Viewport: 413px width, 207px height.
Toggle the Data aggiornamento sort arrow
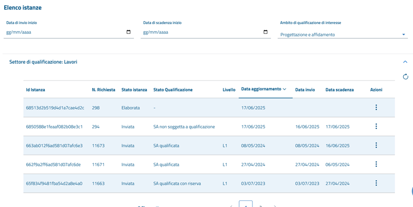click(284, 89)
